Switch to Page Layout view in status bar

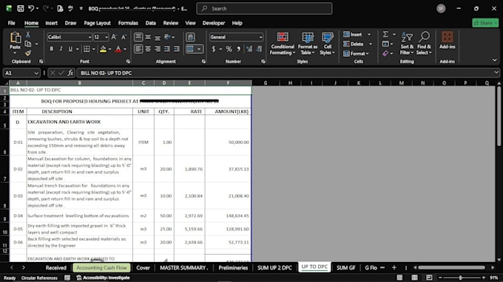click(414, 278)
